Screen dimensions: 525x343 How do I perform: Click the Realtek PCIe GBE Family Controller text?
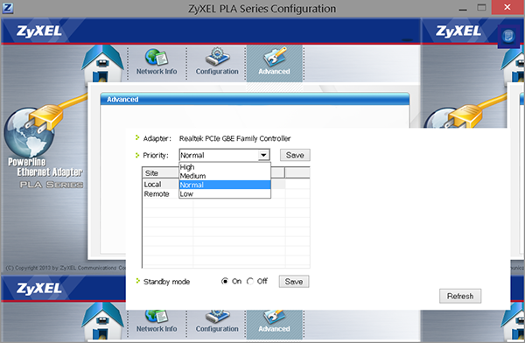tap(234, 138)
